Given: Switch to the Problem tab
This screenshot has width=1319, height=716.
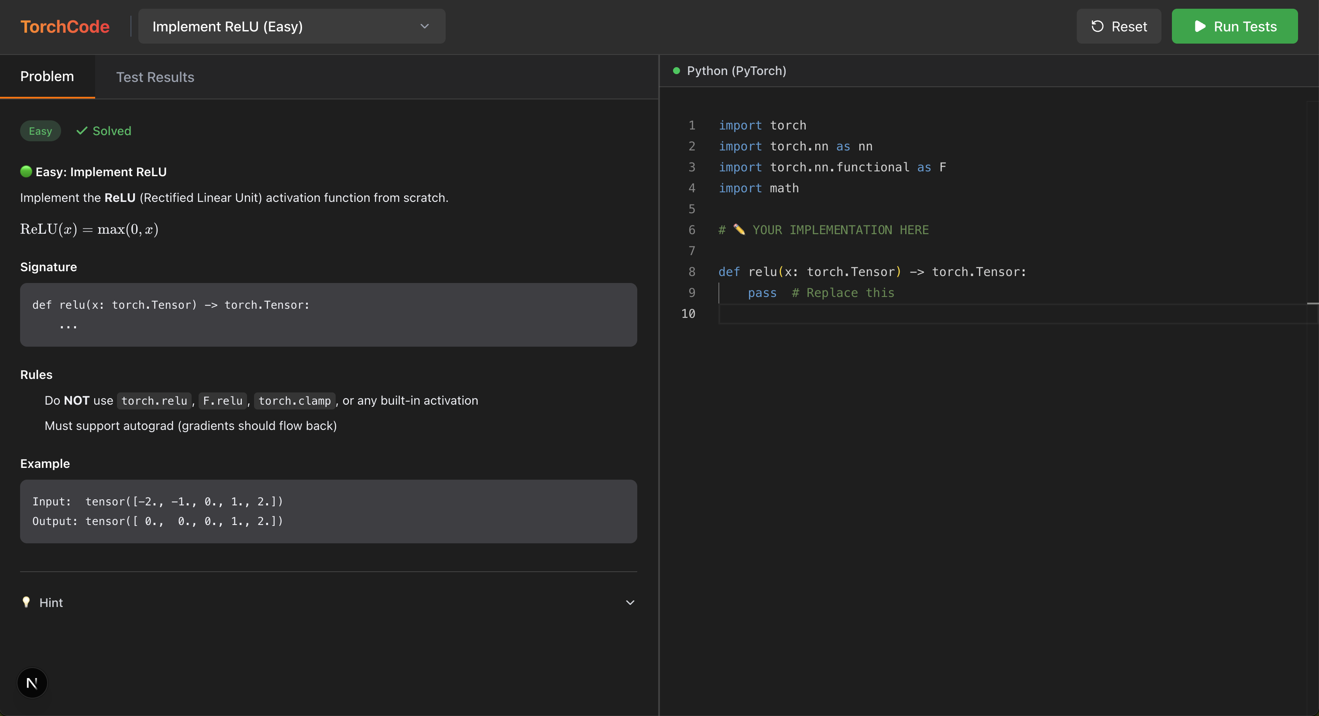Looking at the screenshot, I should click(47, 77).
